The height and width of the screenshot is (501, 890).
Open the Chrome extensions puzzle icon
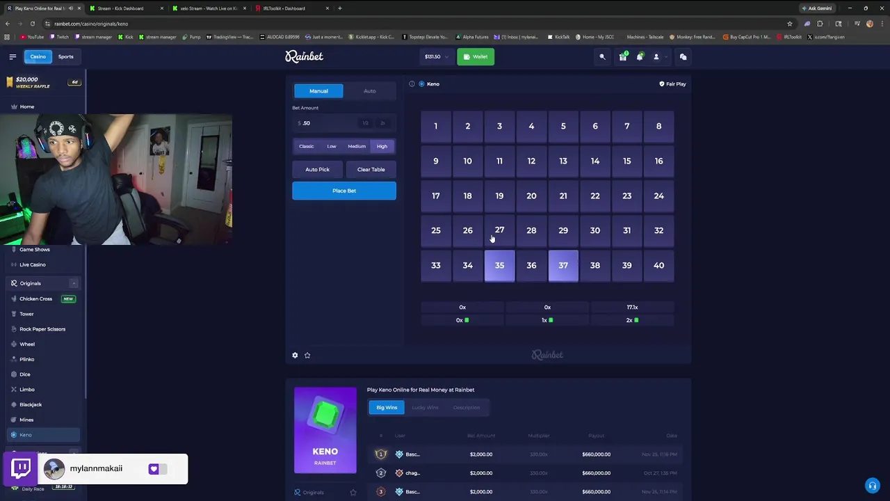point(820,24)
